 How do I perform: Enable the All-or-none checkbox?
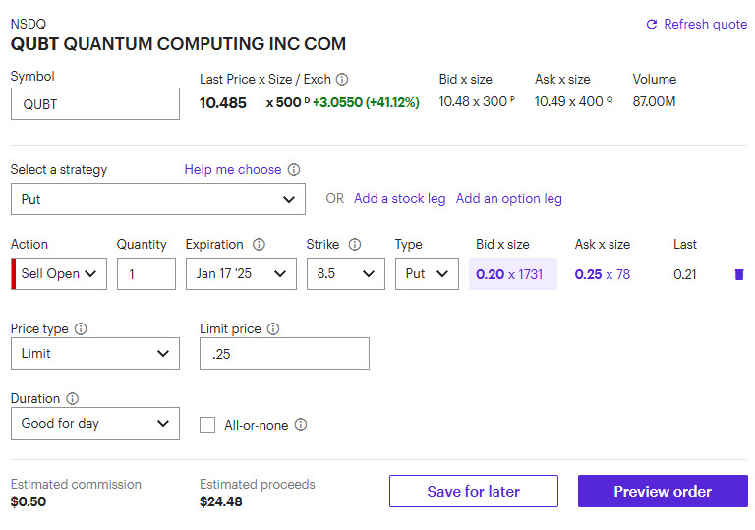pos(207,425)
